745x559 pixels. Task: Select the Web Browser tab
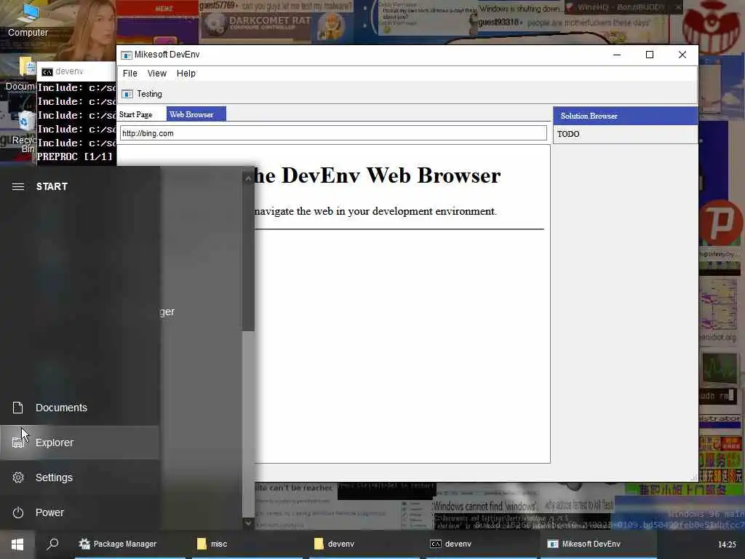pyautogui.click(x=196, y=114)
